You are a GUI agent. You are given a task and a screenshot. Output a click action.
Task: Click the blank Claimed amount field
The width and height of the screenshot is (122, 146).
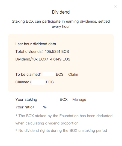point(38,82)
